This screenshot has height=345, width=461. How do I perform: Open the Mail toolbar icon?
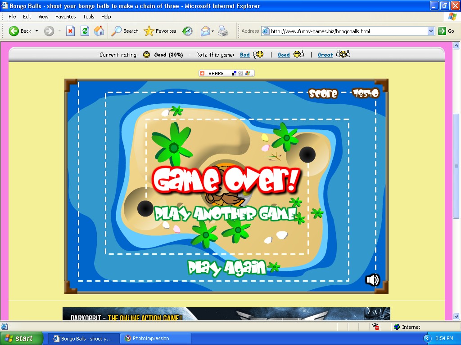coord(205,31)
